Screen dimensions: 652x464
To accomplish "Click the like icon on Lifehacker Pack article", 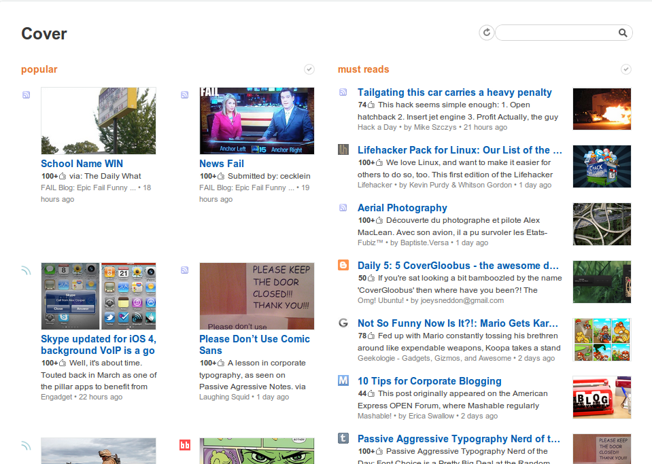I will click(379, 163).
